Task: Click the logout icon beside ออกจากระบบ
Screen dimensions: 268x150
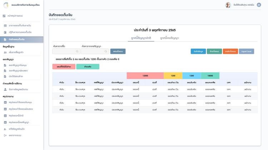Action: coord(5,135)
